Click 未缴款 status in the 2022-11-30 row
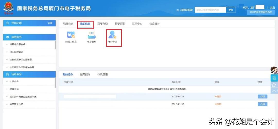Image resolution: width=278 pixels, height=129 pixels. [218, 104]
